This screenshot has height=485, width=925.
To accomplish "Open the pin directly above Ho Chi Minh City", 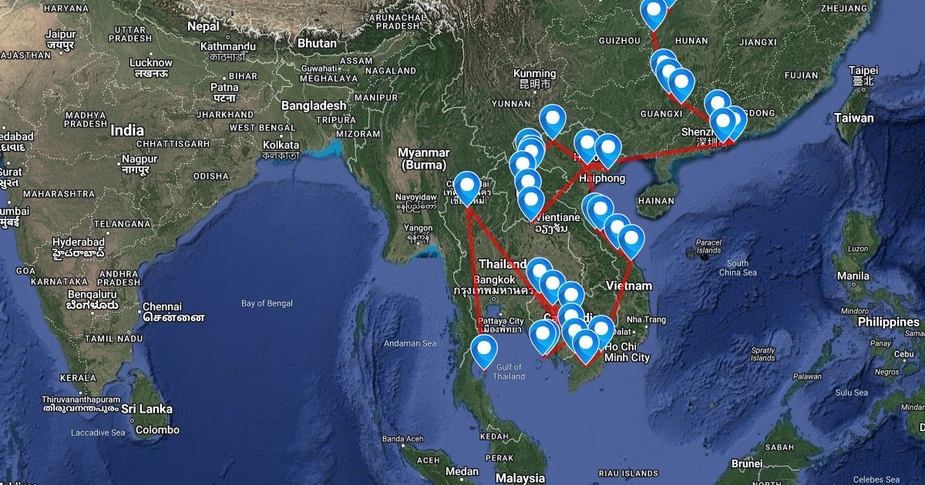I will [x=586, y=345].
